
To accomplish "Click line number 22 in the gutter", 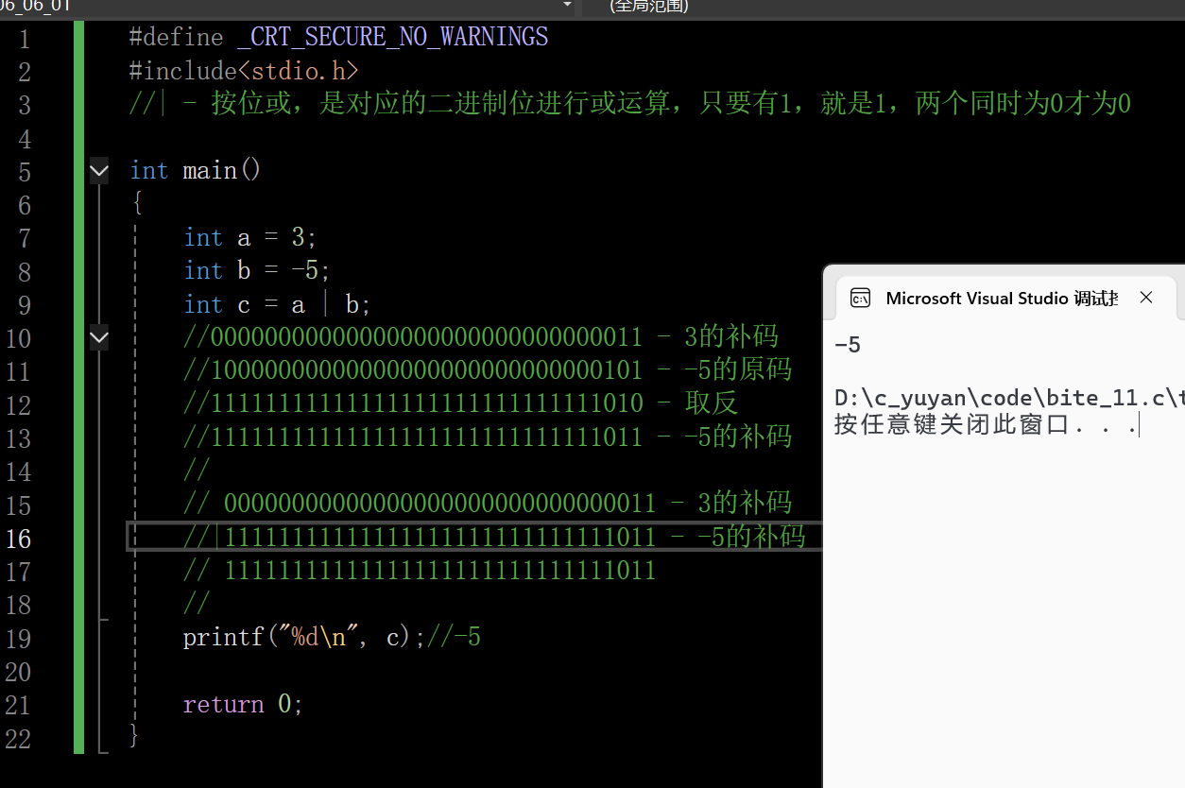I will point(18,739).
